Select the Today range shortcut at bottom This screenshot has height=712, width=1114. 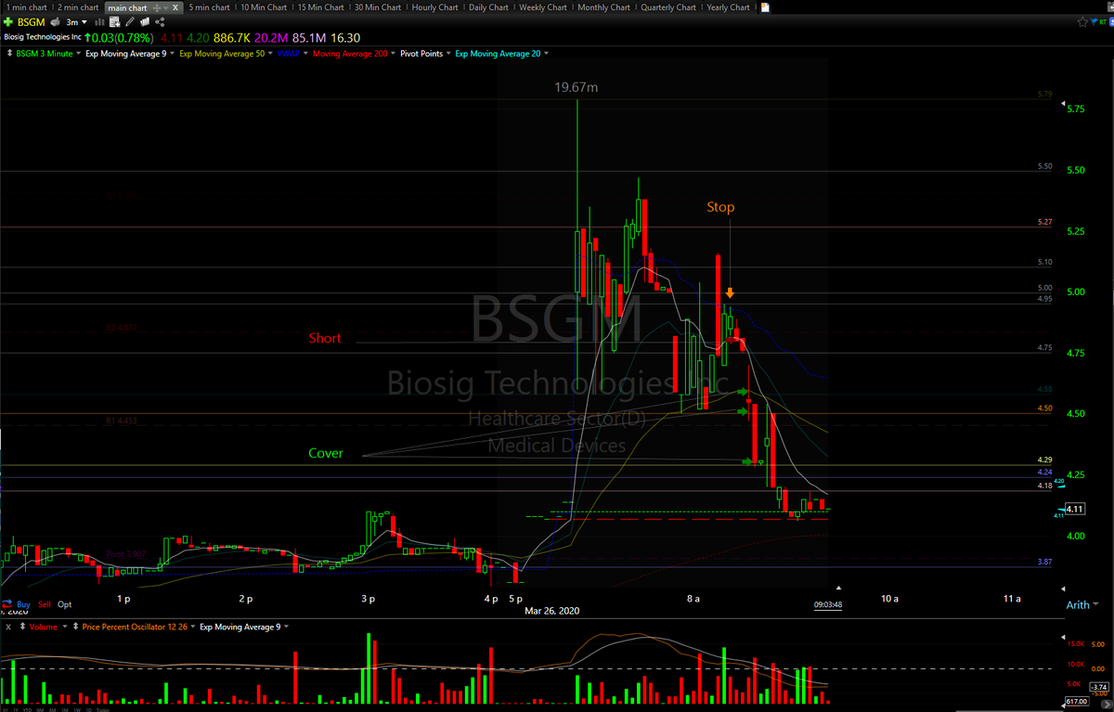103,709
